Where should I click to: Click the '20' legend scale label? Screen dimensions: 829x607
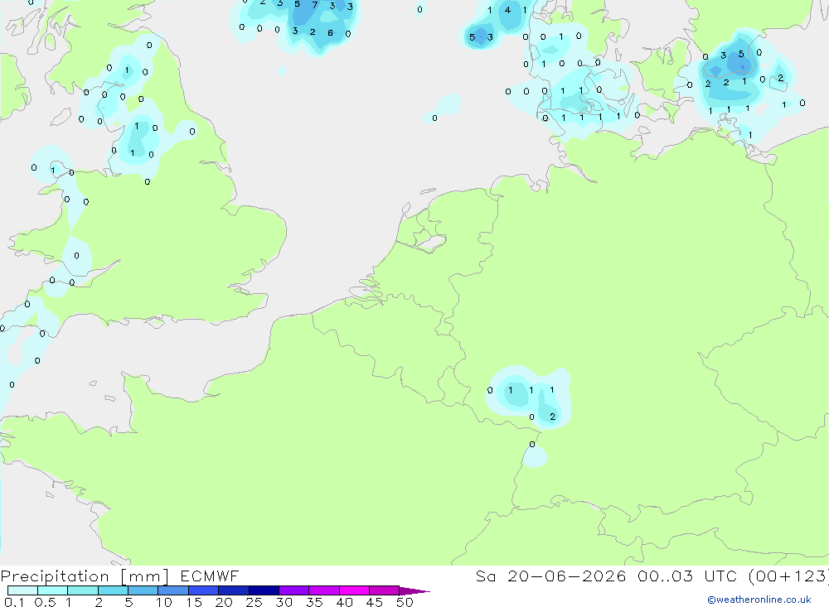tap(224, 602)
